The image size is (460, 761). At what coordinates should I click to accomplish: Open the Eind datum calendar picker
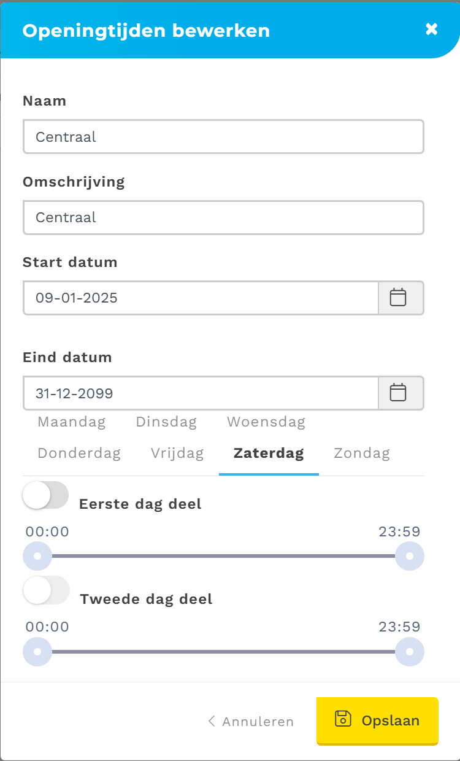click(x=400, y=393)
